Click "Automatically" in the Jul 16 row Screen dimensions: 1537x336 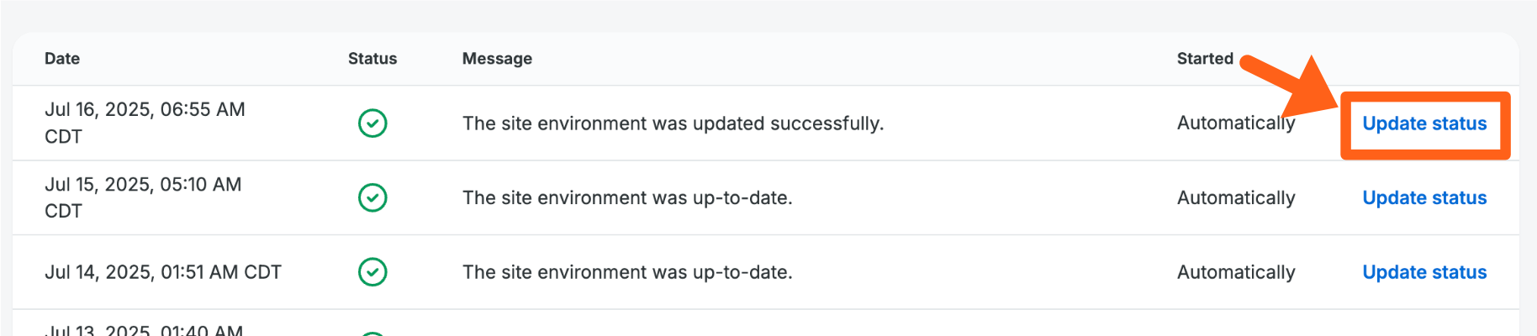pyautogui.click(x=1235, y=123)
